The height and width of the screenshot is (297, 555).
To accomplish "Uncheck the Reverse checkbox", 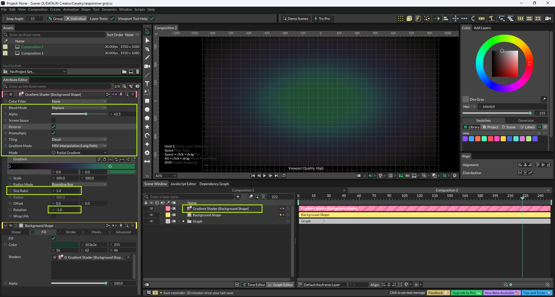I will tap(53, 127).
